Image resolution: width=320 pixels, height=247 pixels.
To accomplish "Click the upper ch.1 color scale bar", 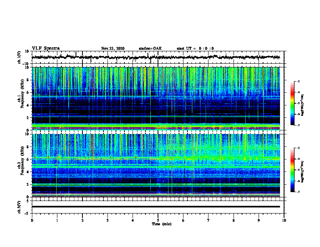I will click(293, 103).
